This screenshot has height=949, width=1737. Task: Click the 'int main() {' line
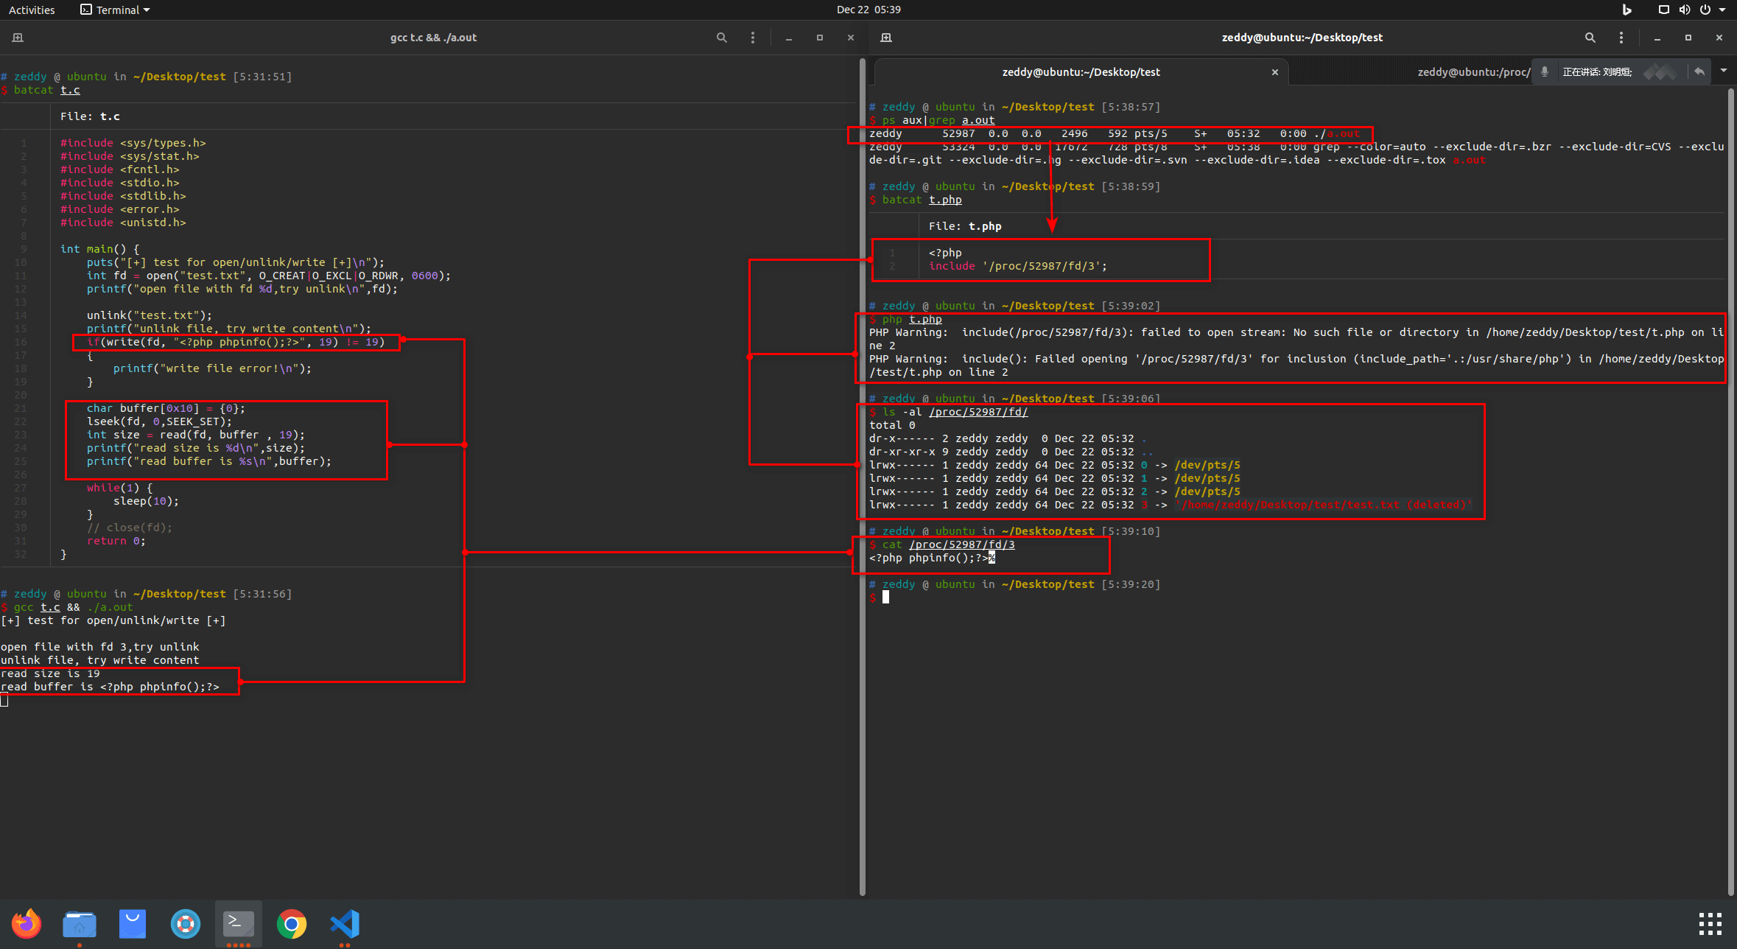pyautogui.click(x=99, y=249)
